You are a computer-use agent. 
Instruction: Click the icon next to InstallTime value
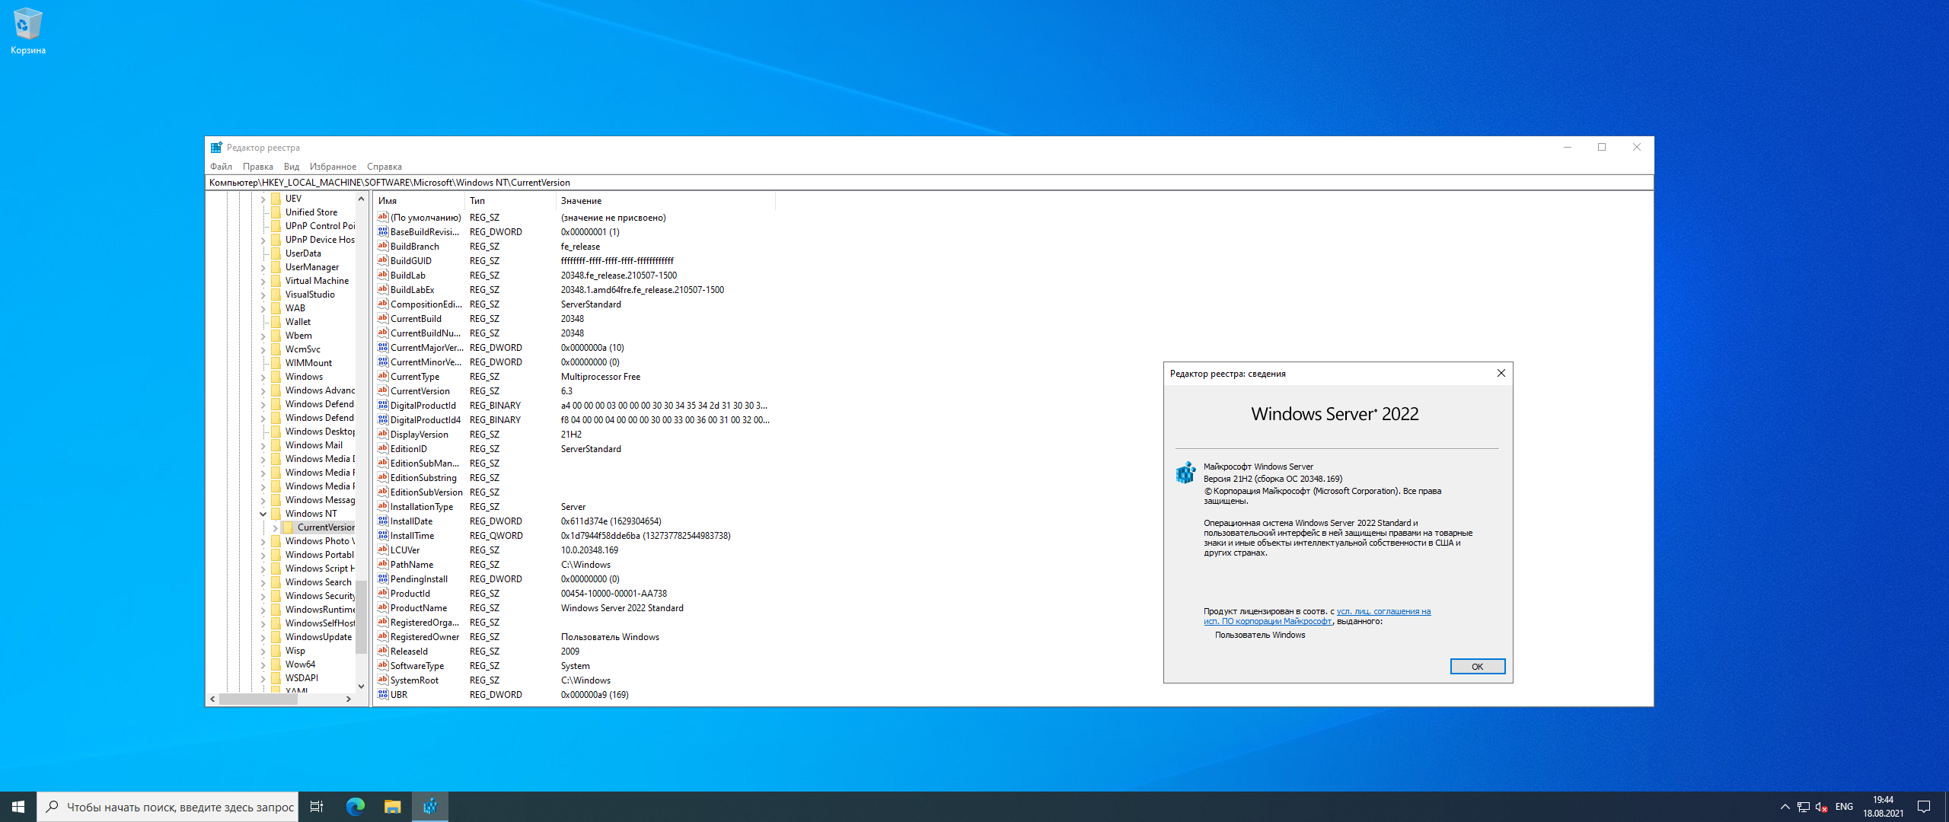383,536
